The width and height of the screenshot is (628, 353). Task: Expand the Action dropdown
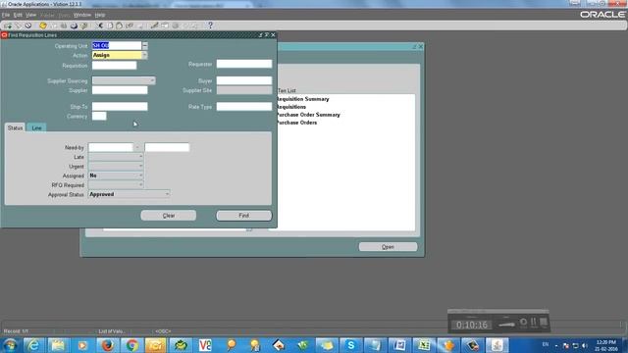pyautogui.click(x=144, y=55)
